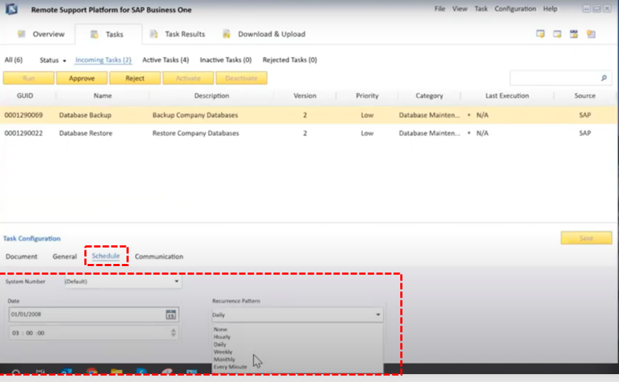Choose Hourly from the recurrence list
This screenshot has height=382, width=619.
[x=222, y=337]
